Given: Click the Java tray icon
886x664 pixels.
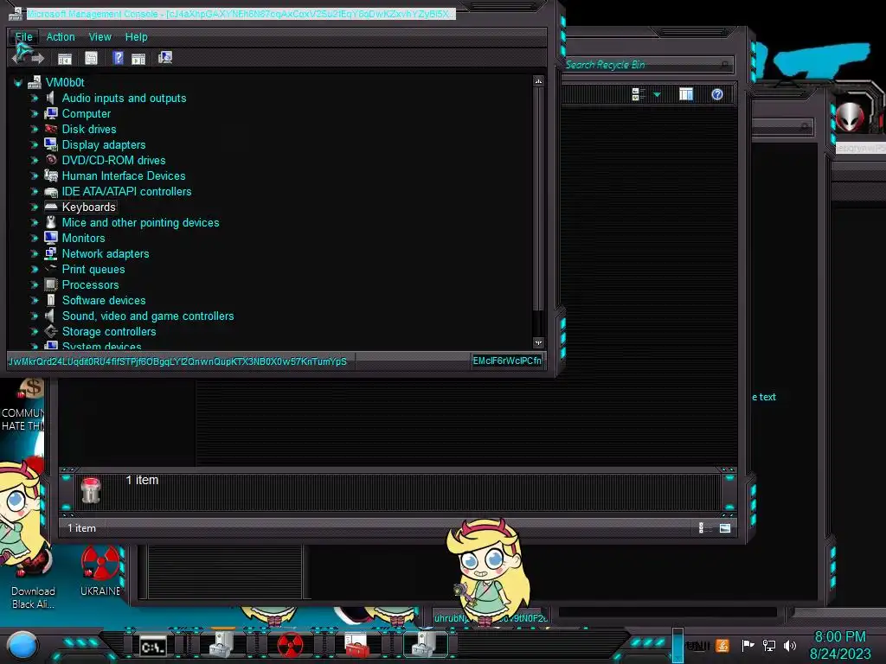Looking at the screenshot, I should coord(722,645).
